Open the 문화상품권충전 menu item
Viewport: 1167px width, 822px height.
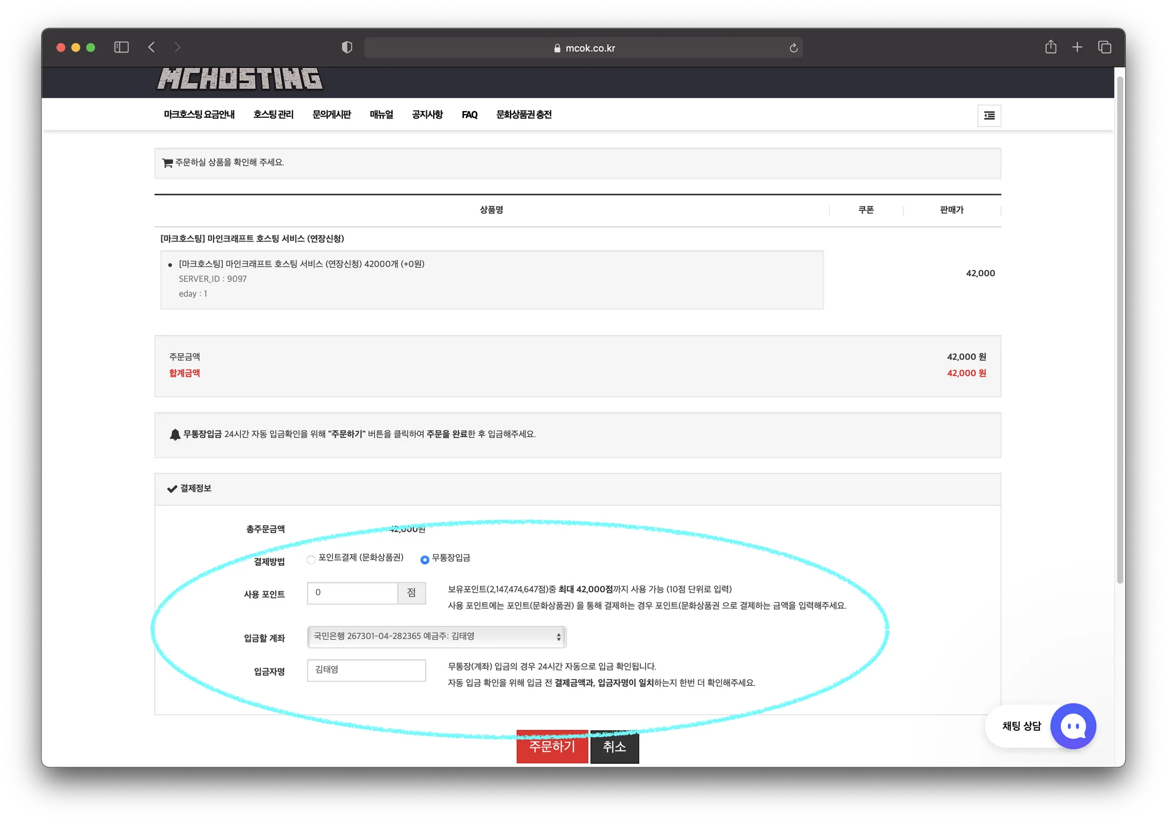coord(524,114)
